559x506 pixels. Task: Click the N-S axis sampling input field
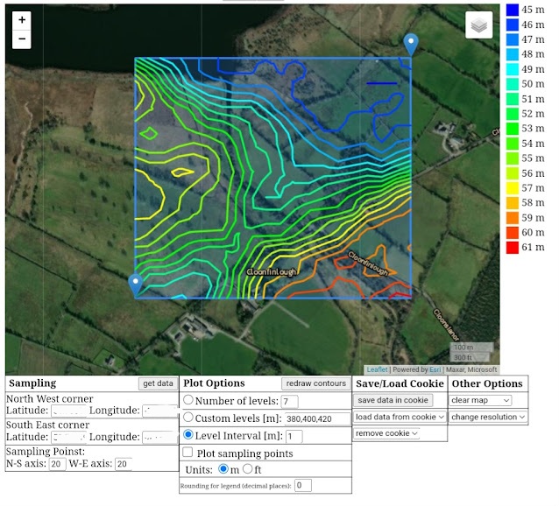57,464
